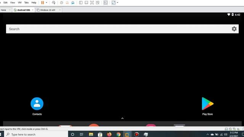The image size is (244, 137).
Task: Focus the Android Search bar
Action: 122,29
